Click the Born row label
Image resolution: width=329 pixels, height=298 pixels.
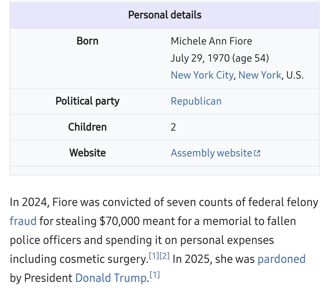[x=87, y=41]
